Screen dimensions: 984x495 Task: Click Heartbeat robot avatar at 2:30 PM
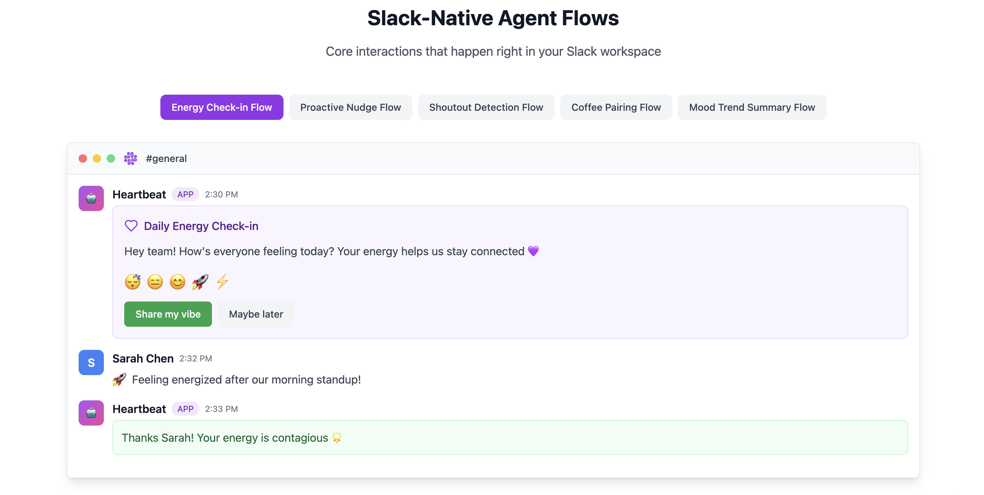coord(91,198)
